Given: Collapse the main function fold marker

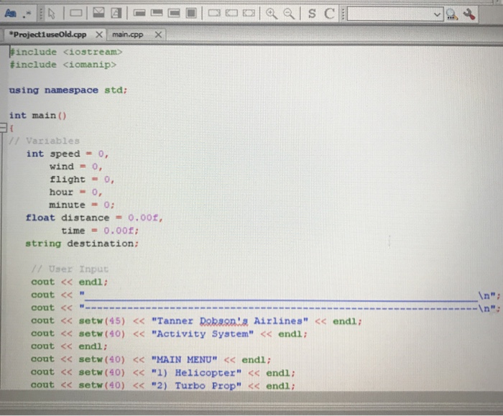Looking at the screenshot, I should point(3,128).
